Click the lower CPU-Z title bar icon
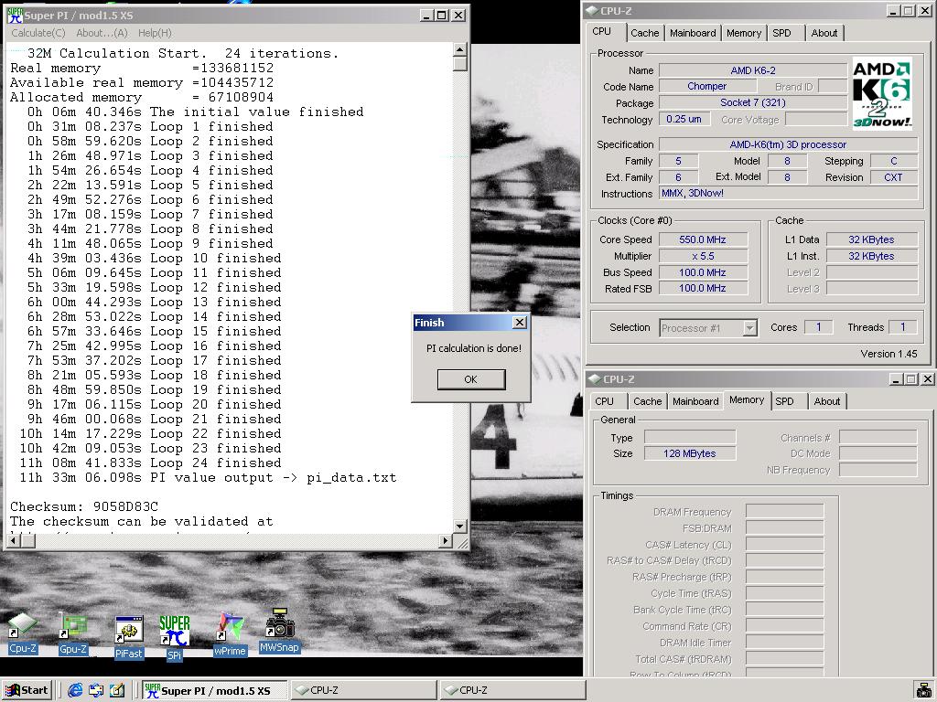The image size is (937, 702). (595, 379)
